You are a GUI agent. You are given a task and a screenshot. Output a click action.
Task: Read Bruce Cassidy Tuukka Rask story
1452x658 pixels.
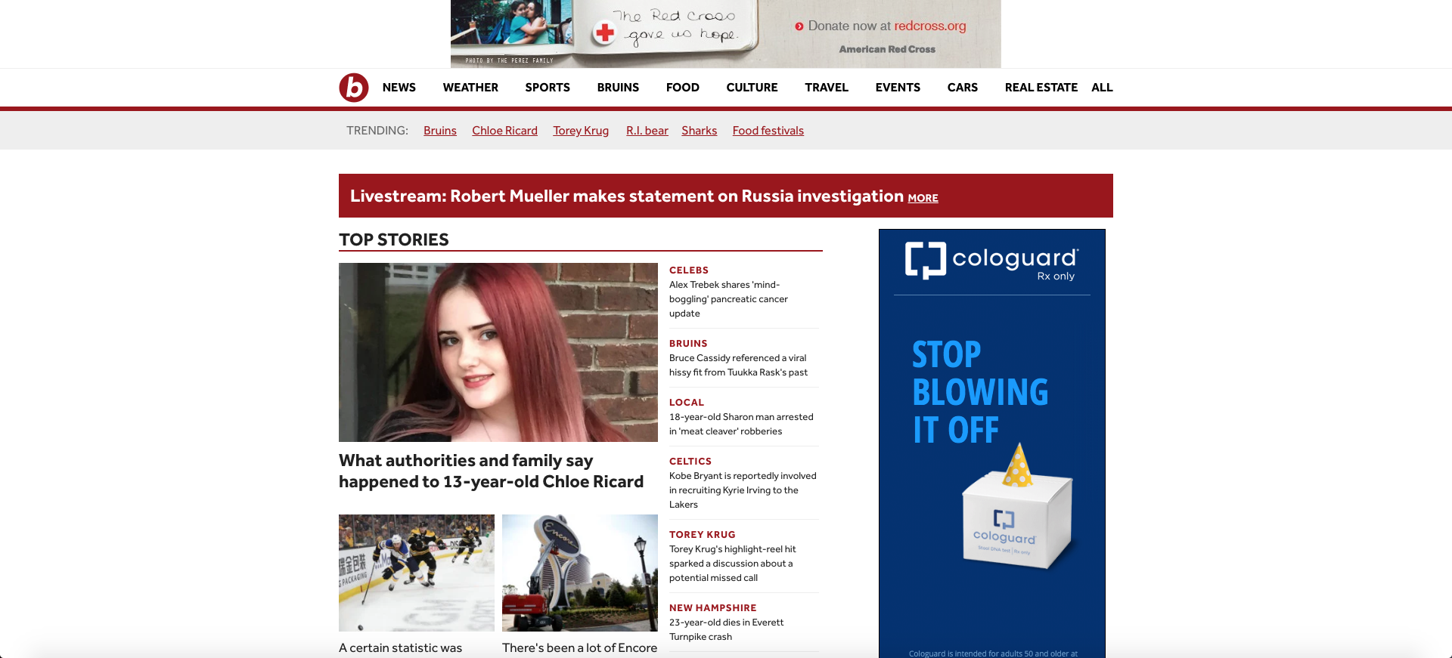coord(738,365)
